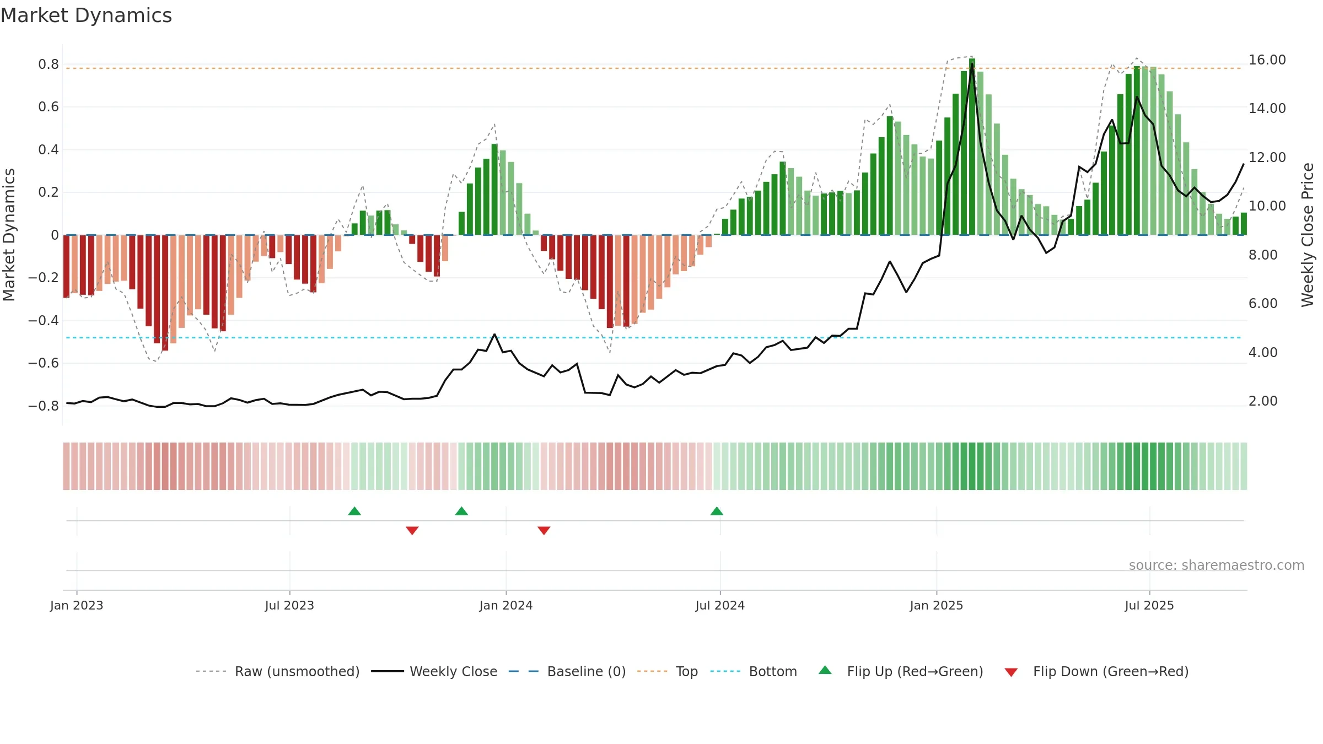Screen dimensions: 1323x744
Task: Click the flip-down marker just after Jan 2024
Action: [x=544, y=530]
